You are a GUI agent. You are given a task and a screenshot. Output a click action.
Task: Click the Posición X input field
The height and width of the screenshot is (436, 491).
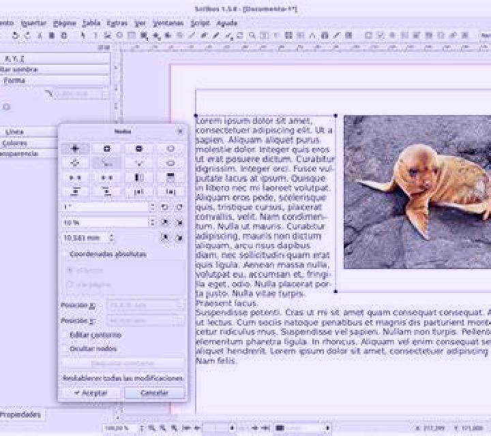(x=145, y=305)
